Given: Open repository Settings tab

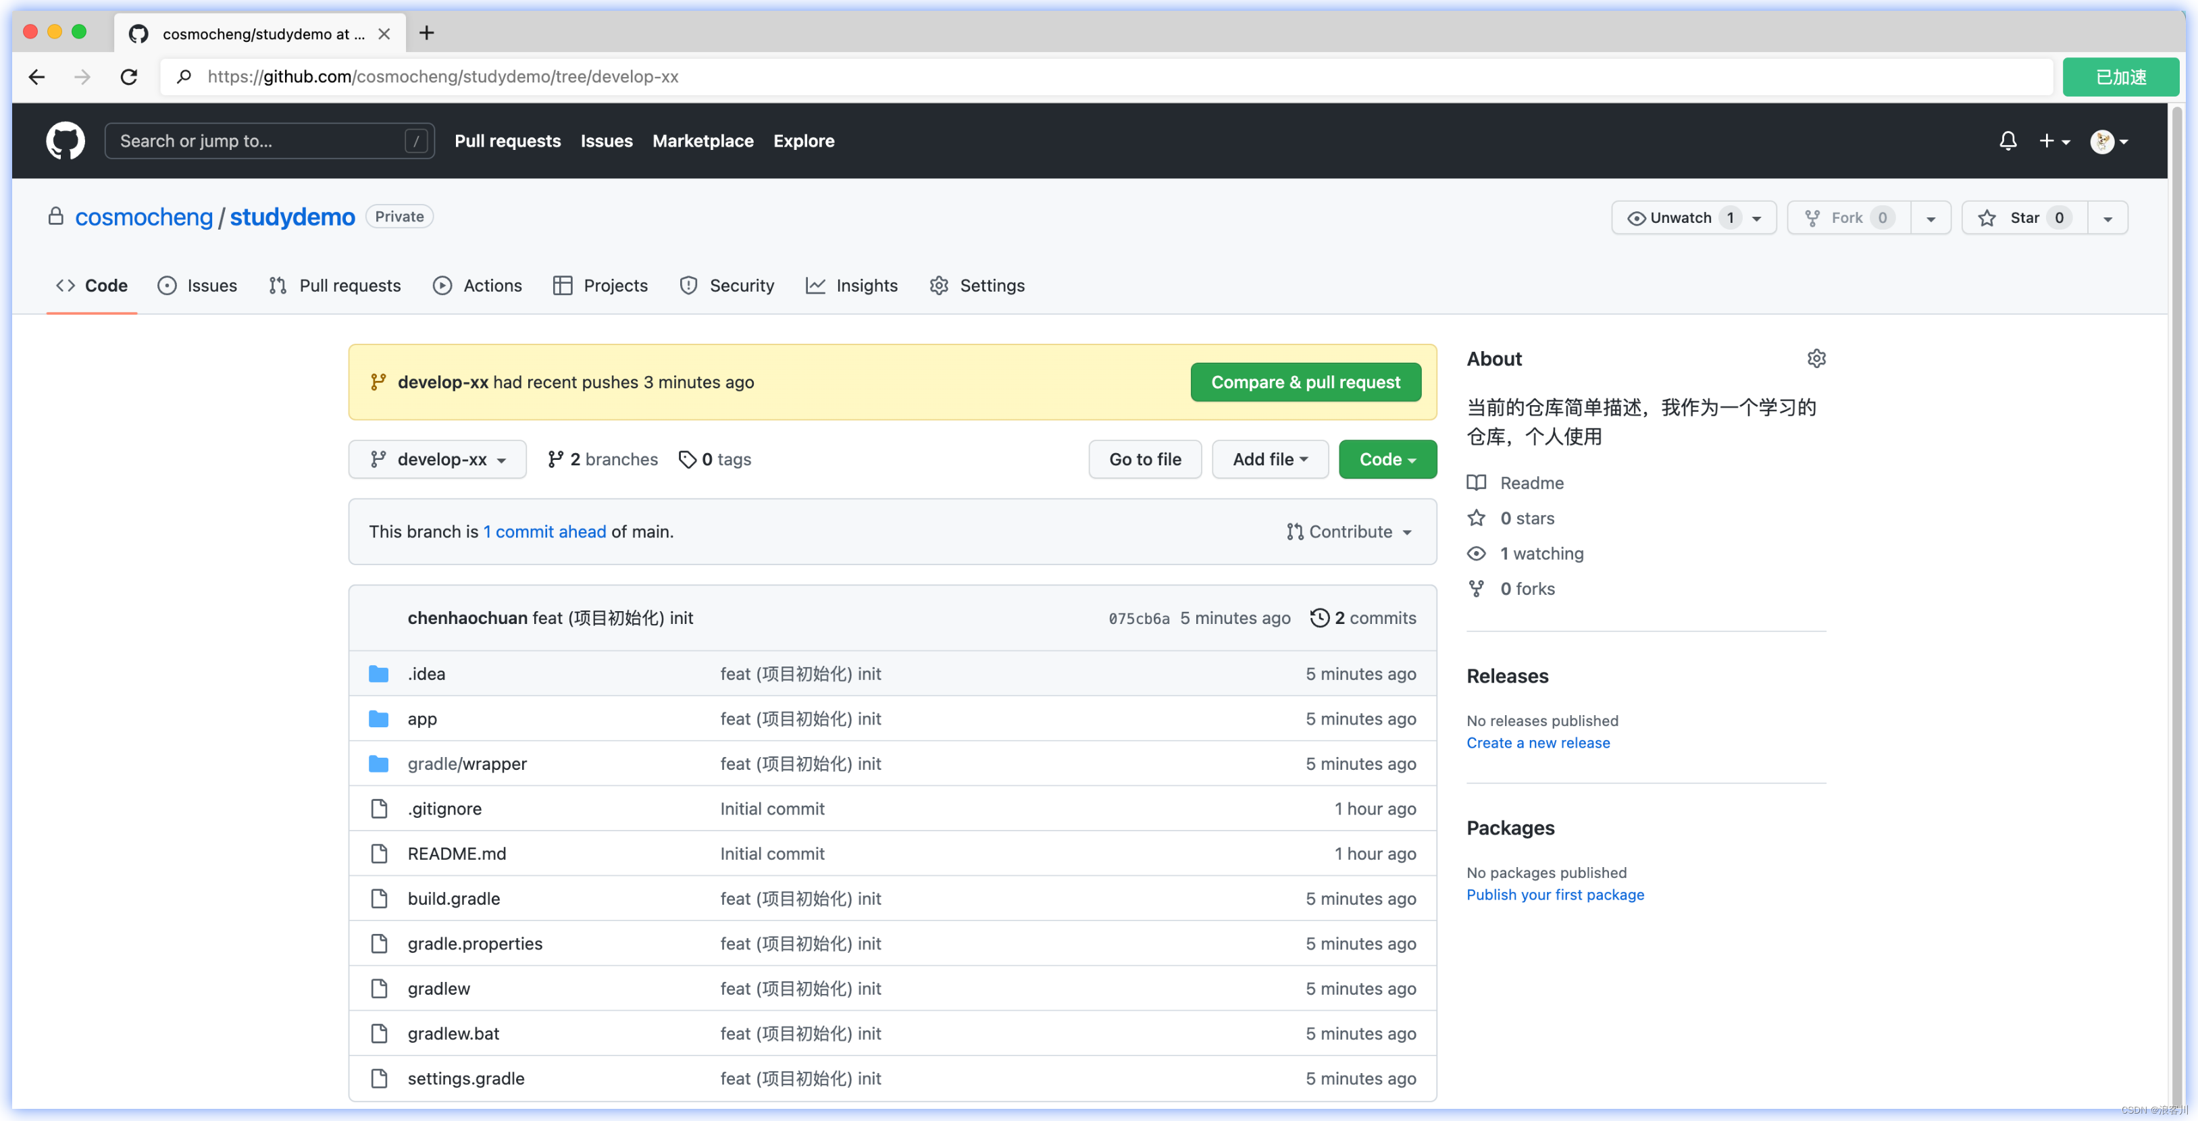Looking at the screenshot, I should click(x=976, y=285).
